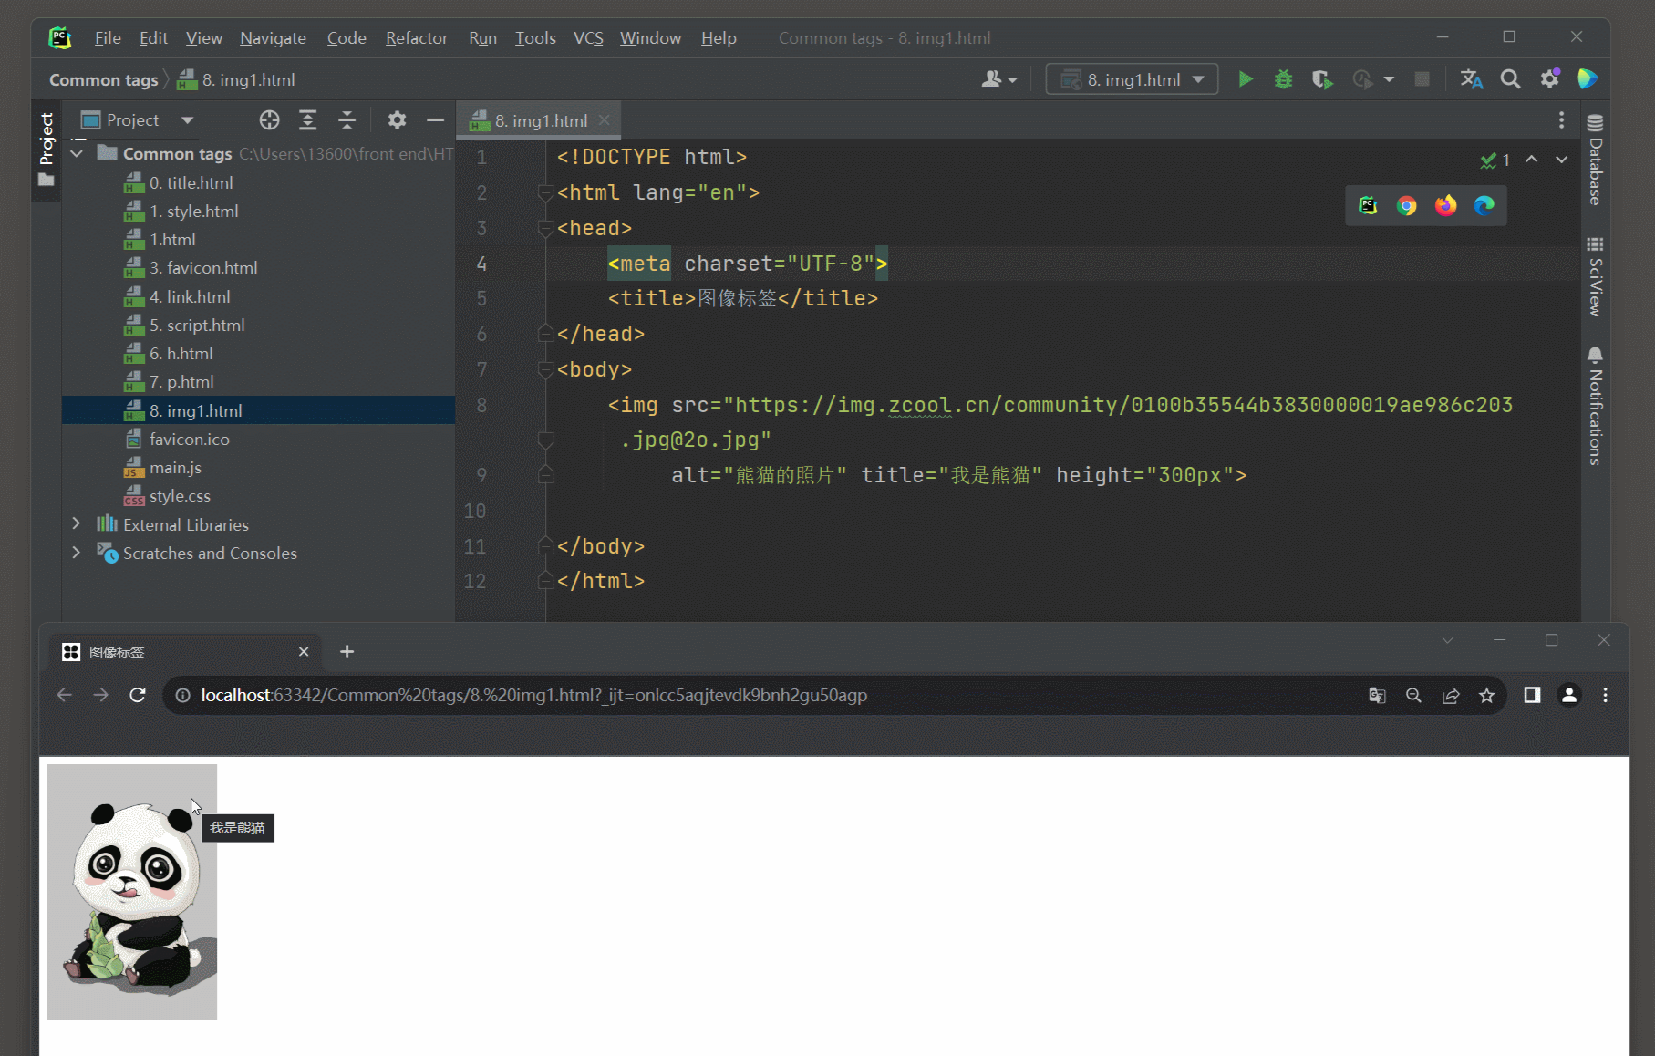
Task: Open Project view dropdown arrow
Action: 187,119
